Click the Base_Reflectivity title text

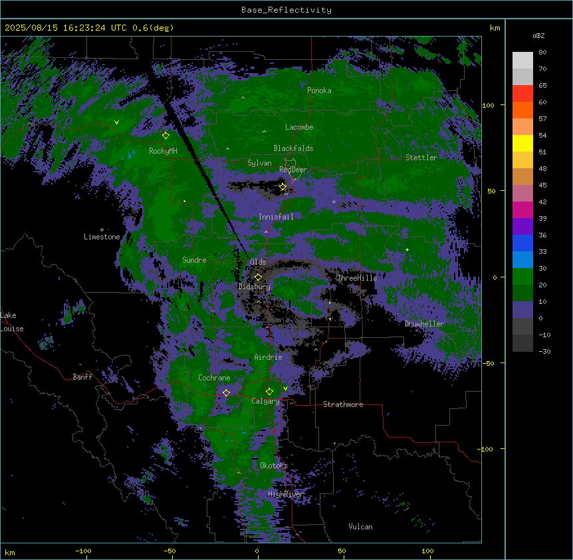(x=286, y=10)
